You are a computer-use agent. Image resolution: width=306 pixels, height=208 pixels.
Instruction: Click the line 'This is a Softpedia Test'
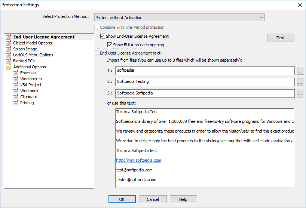(x=137, y=112)
